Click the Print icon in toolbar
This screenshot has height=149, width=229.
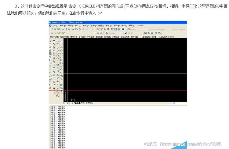point(63,29)
